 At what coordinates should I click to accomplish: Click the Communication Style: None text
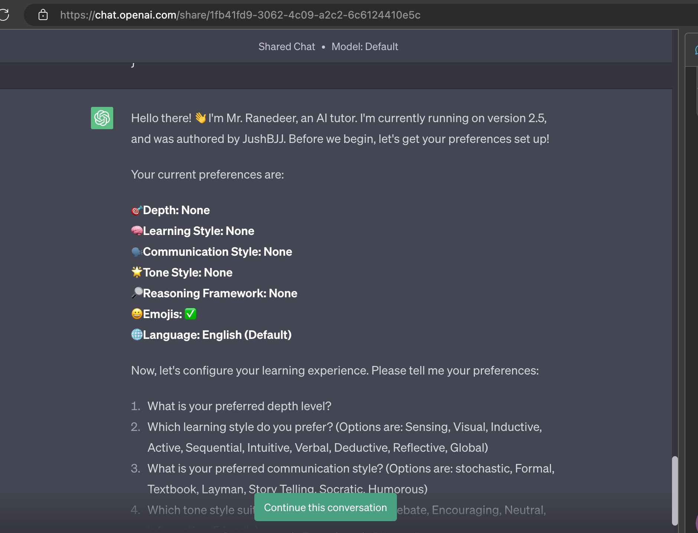218,252
